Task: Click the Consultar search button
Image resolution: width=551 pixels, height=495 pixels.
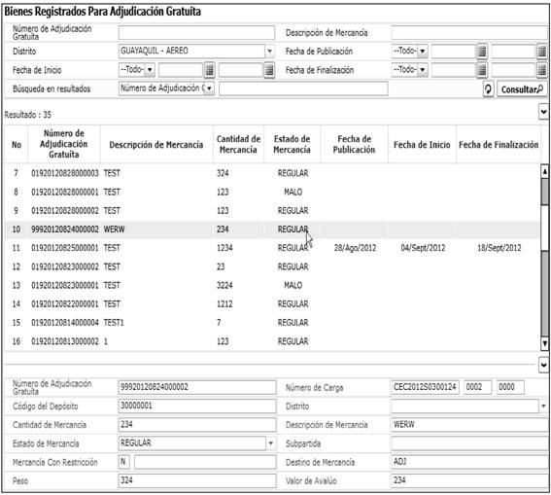Action: coord(522,89)
